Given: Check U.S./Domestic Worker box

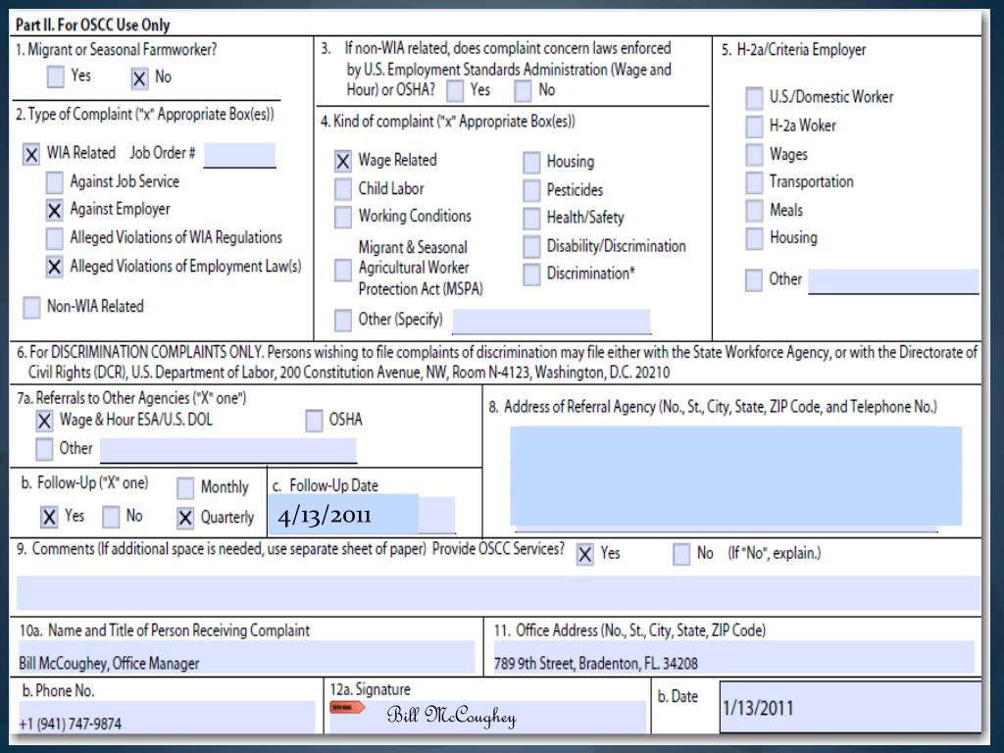Looking at the screenshot, I should click(754, 99).
